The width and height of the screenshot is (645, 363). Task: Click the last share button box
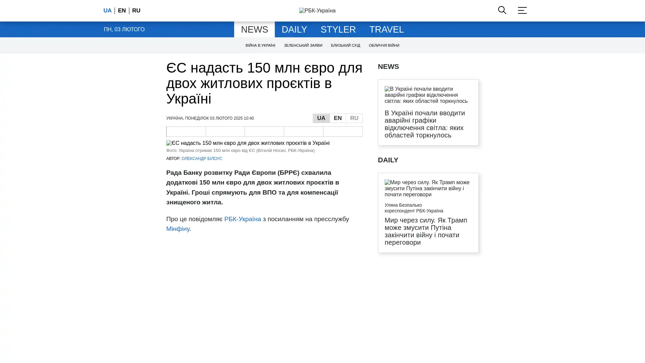point(343,131)
